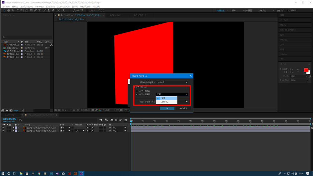Screen dimensions: 313x176
Task: Open Photoshop from the Windows taskbar
Action: coord(51,173)
